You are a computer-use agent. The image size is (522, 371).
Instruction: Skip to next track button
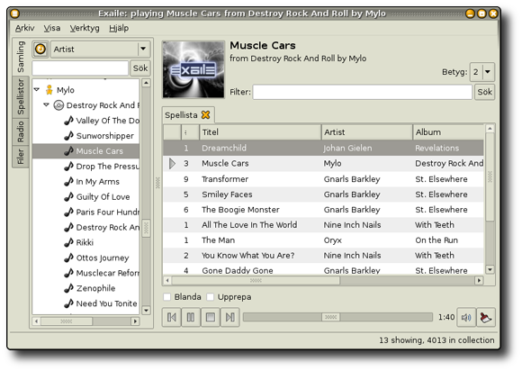[x=229, y=317]
